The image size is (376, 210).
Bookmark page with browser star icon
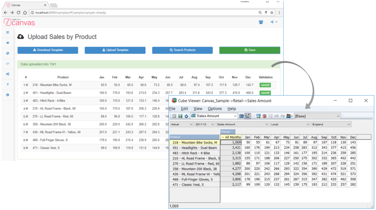click(x=271, y=13)
